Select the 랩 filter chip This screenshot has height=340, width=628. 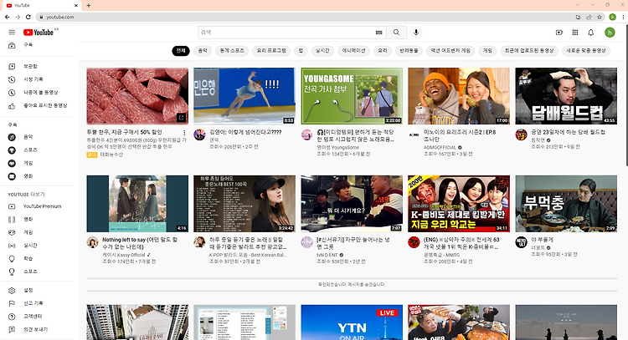(x=301, y=51)
